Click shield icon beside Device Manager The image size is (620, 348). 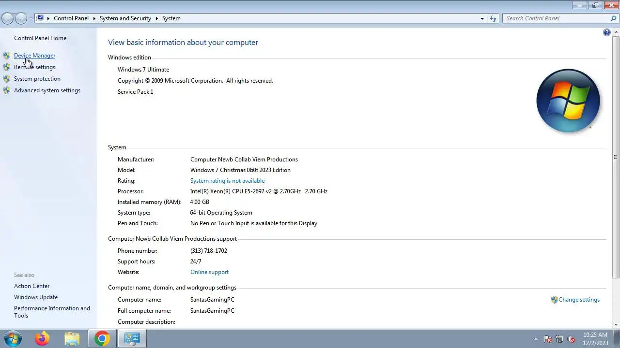coord(7,56)
